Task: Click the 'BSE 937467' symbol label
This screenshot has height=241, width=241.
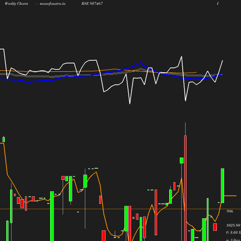Action: click(92, 3)
